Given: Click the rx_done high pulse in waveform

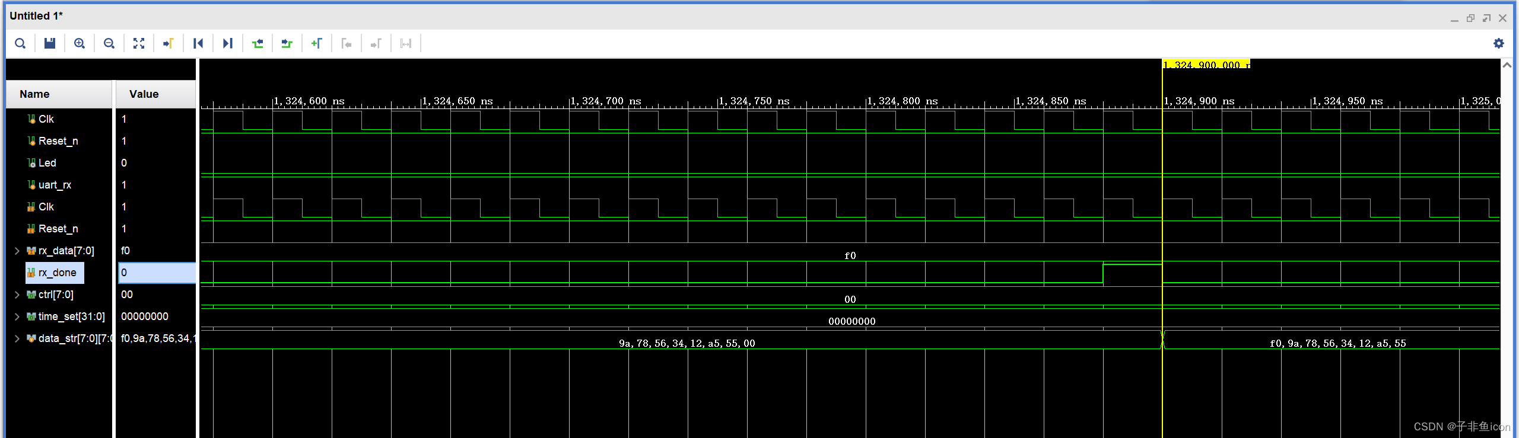Looking at the screenshot, I should point(1132,273).
